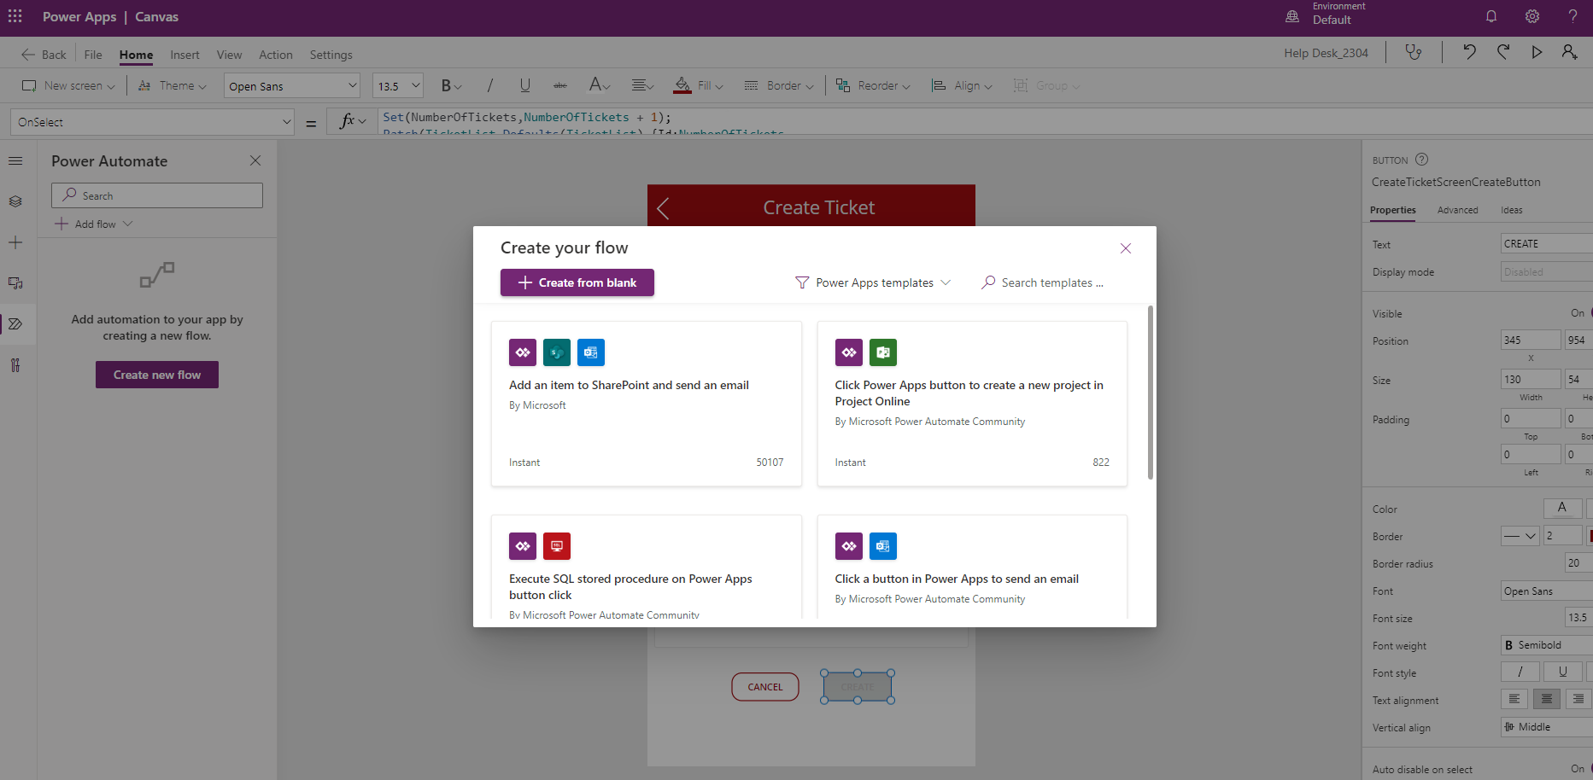Image resolution: width=1593 pixels, height=780 pixels.
Task: Switch to the Advanced properties tab
Action: [x=1456, y=210]
